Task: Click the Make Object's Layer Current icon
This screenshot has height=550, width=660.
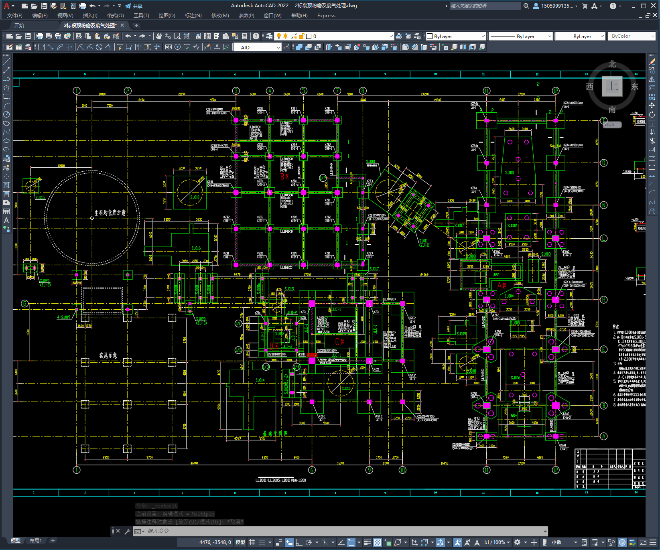Action: coord(399,36)
